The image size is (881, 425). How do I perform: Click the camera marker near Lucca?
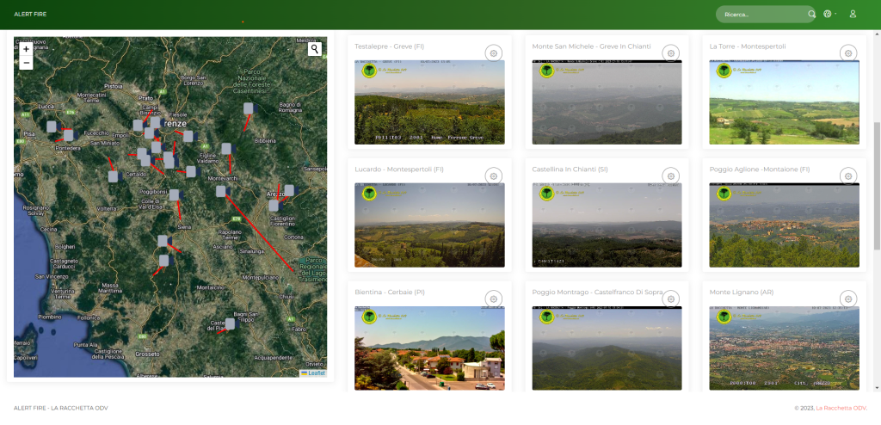click(x=51, y=126)
